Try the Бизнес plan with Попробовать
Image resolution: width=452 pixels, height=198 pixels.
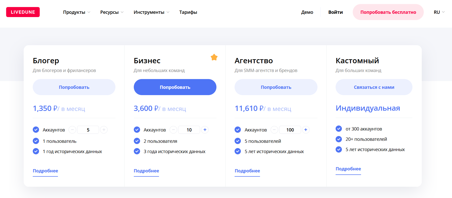[175, 87]
